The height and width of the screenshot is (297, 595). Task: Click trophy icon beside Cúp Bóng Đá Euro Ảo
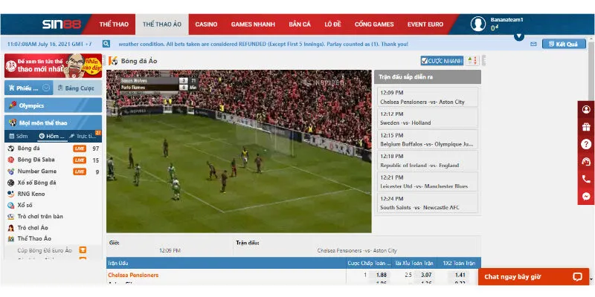pos(83,250)
